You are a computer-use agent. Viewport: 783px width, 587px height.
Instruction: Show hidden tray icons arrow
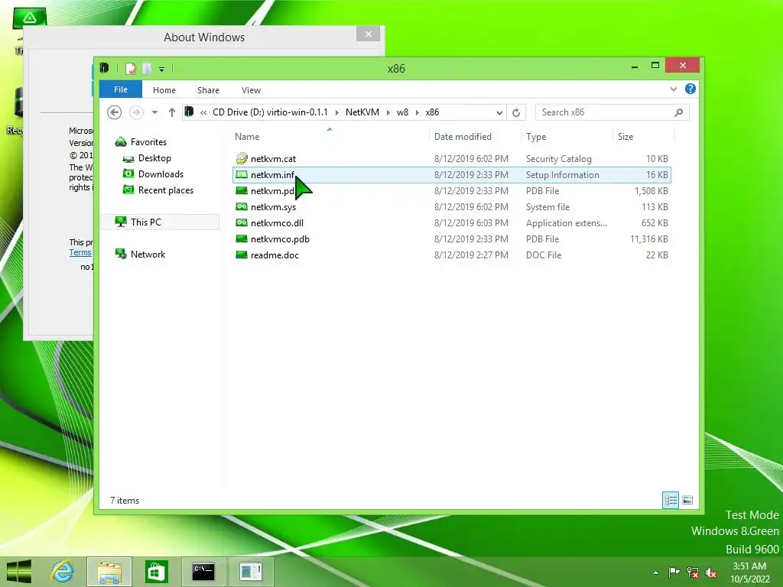tap(655, 572)
